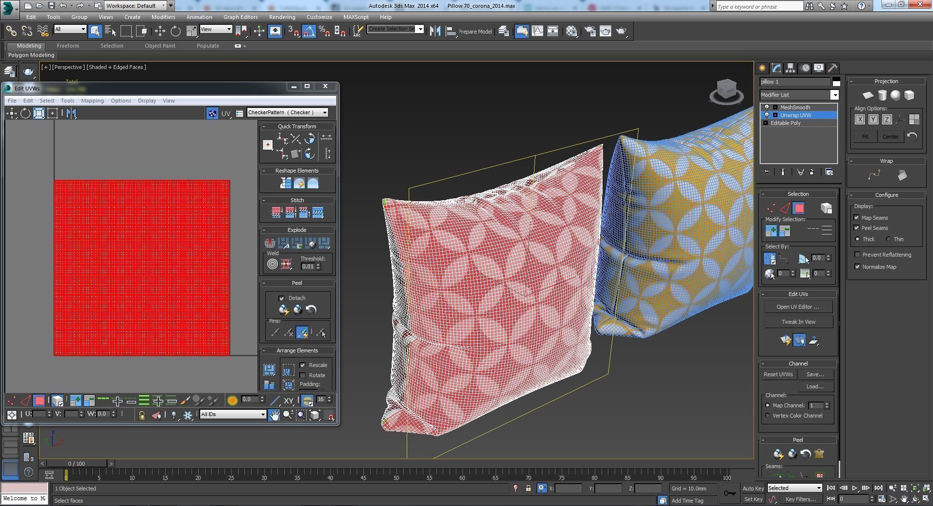933x506 pixels.
Task: Open the selection filter All dropdown
Action: click(70, 29)
